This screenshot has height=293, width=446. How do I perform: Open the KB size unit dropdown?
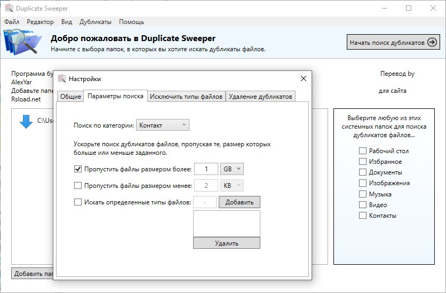pyautogui.click(x=232, y=186)
